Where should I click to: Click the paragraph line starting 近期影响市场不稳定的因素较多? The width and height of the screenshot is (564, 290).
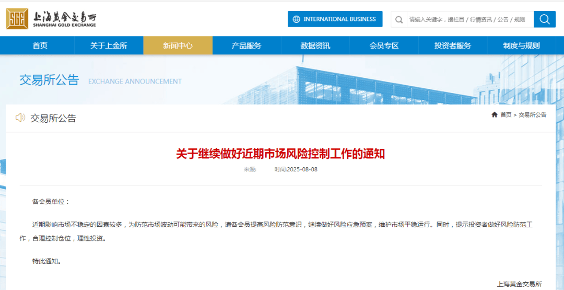(283, 225)
